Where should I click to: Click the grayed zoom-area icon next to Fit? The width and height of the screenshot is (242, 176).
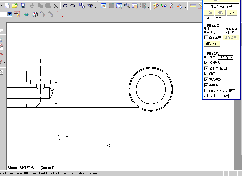111,6
